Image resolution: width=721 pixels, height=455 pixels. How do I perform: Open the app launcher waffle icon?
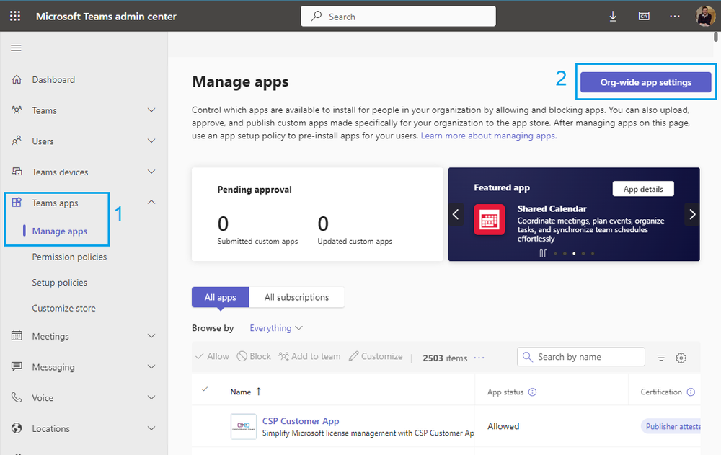pos(15,16)
